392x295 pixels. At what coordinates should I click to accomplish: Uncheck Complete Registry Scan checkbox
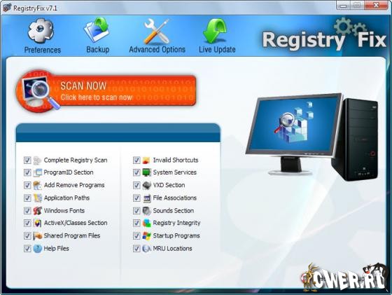(27, 160)
